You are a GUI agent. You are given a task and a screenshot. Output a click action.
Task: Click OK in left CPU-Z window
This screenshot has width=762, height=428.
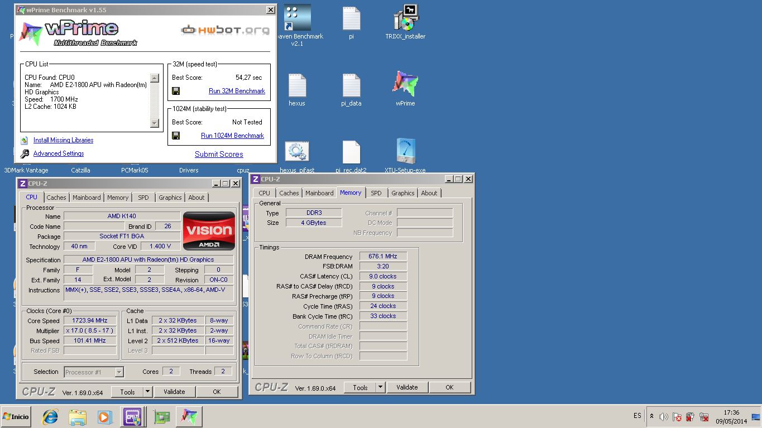pos(217,392)
